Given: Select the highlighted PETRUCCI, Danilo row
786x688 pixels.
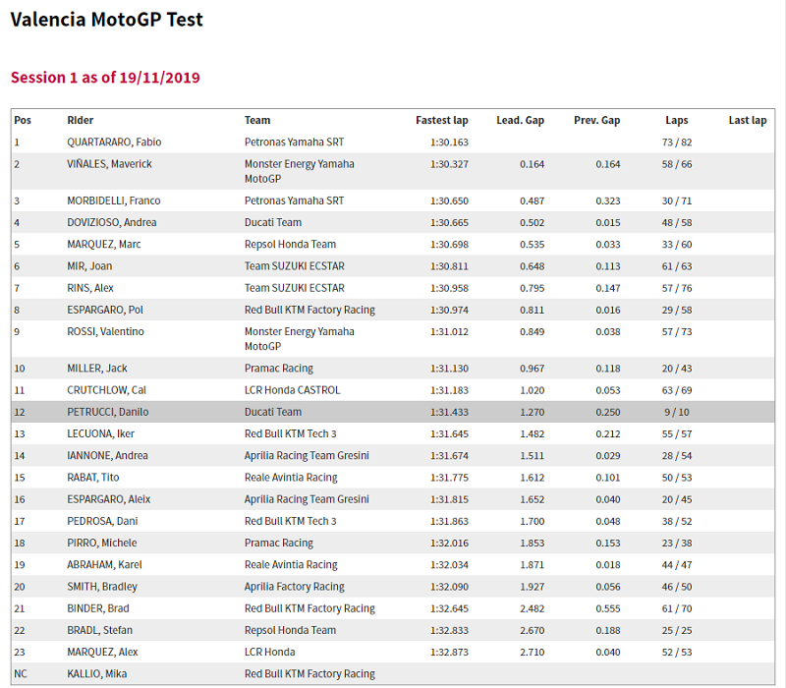Looking at the screenshot, I should (x=108, y=413).
